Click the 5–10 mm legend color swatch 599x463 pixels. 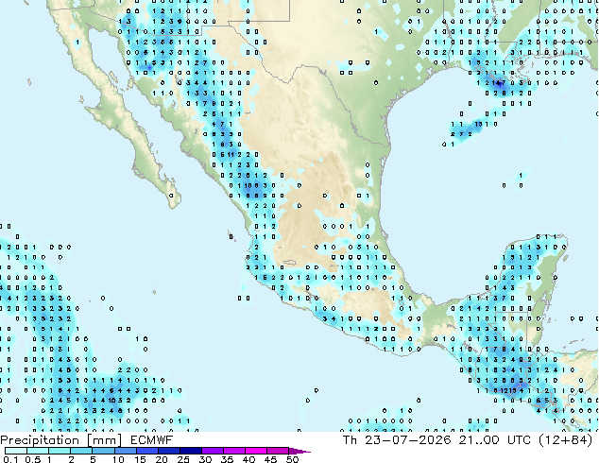103,451
